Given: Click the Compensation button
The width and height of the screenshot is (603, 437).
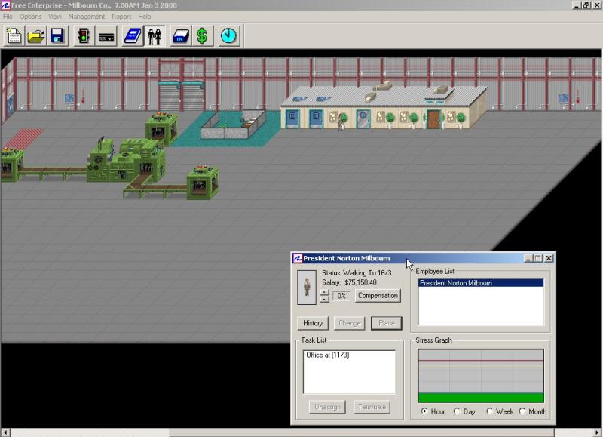Looking at the screenshot, I should pyautogui.click(x=378, y=296).
